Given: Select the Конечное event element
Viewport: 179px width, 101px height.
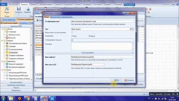Looking at the screenshot, I should (12, 38).
